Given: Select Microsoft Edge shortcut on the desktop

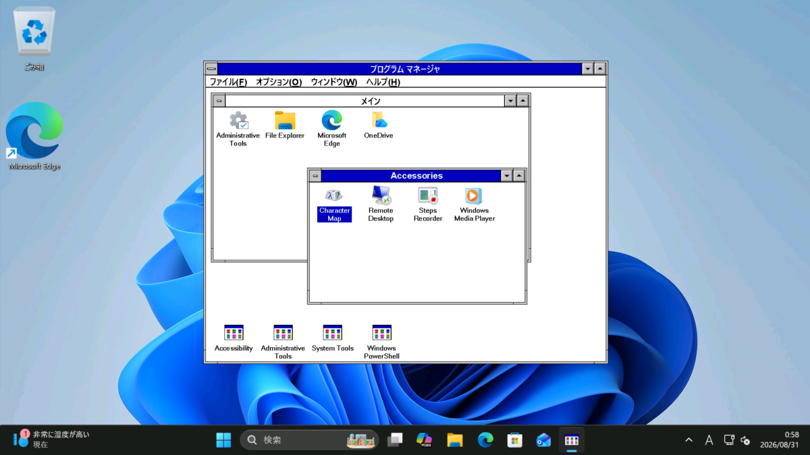Looking at the screenshot, I should (x=34, y=136).
